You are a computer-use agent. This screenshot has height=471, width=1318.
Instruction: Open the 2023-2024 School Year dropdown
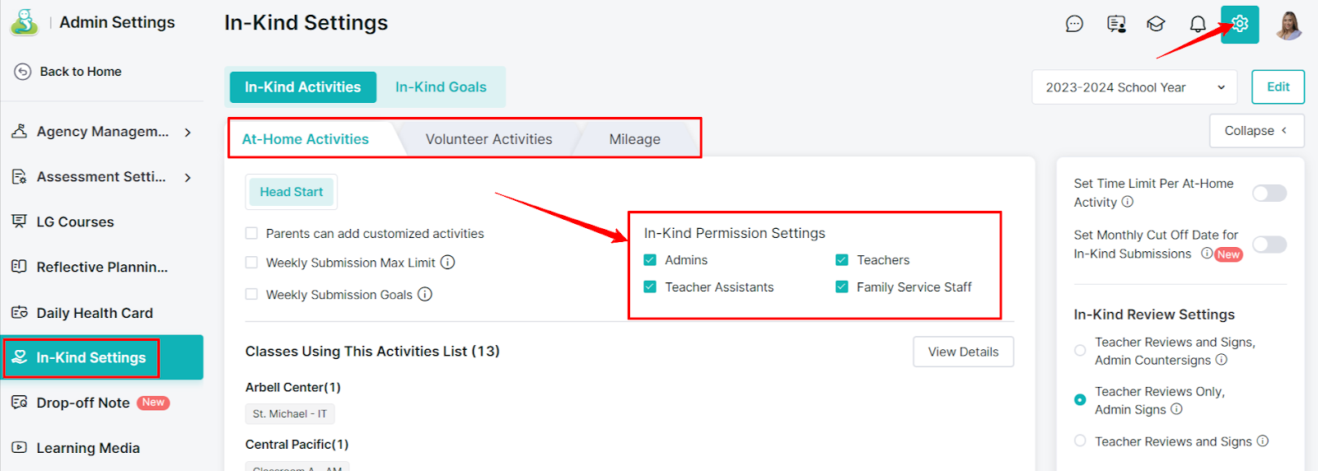(1134, 87)
